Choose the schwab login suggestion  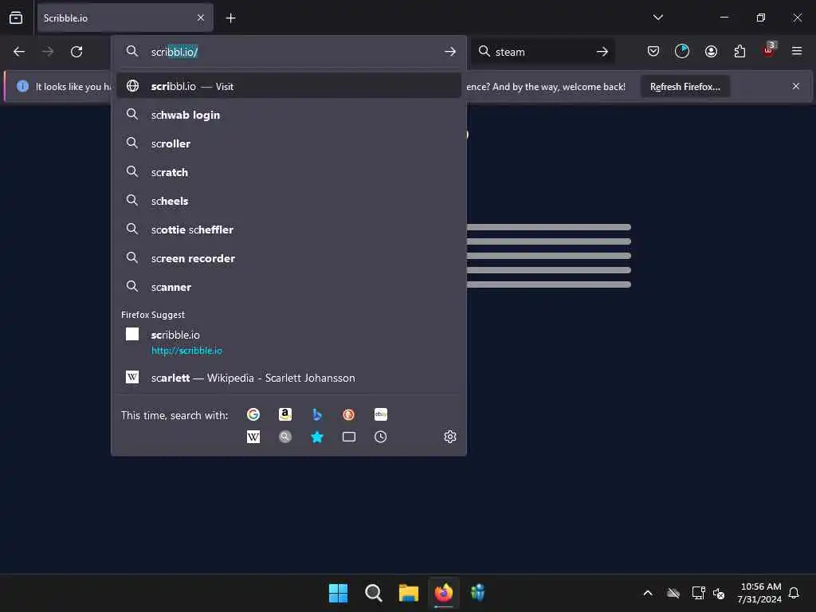point(288,115)
